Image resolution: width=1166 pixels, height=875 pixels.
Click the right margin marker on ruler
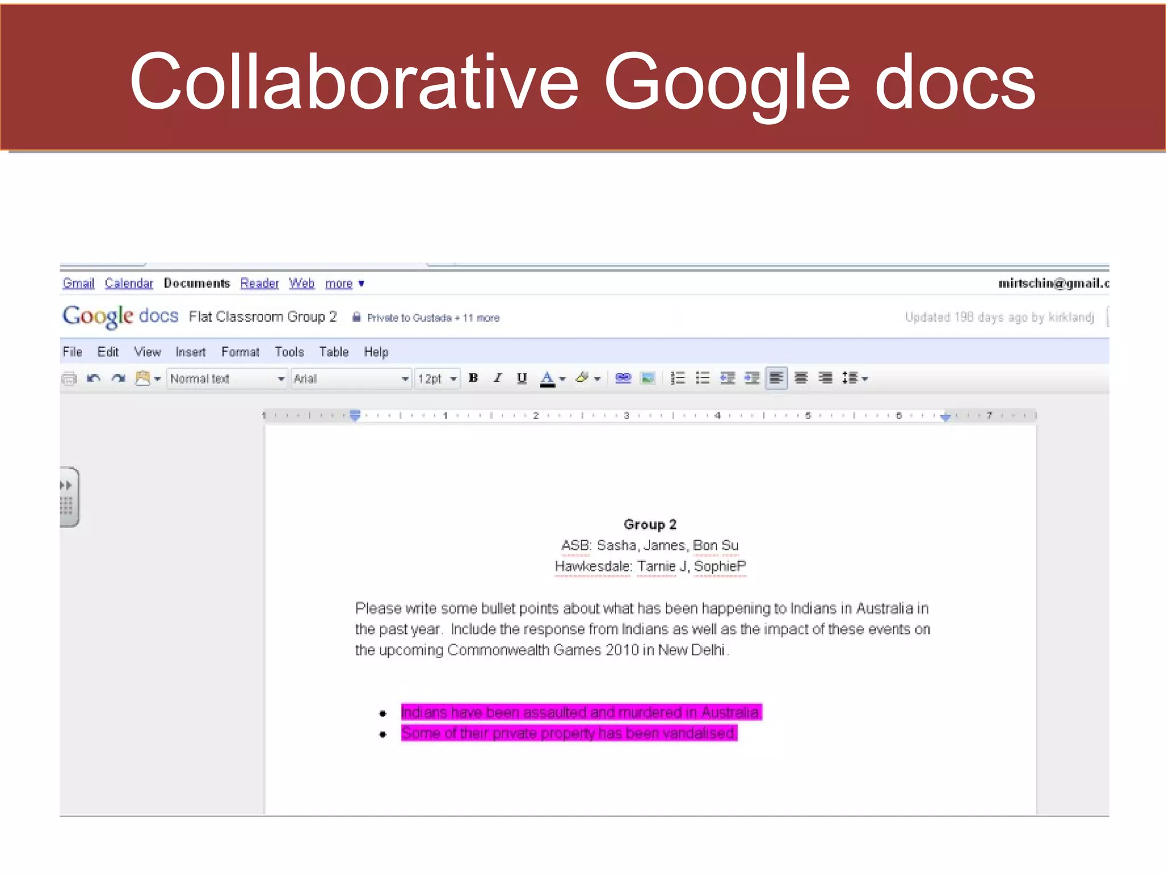946,416
